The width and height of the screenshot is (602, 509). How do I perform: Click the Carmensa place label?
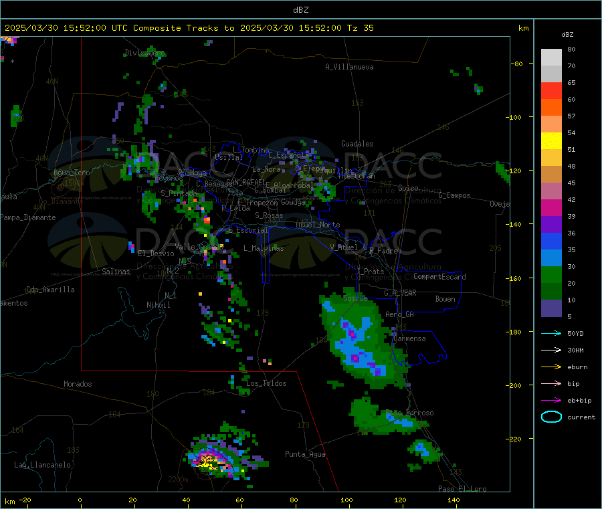coord(409,338)
